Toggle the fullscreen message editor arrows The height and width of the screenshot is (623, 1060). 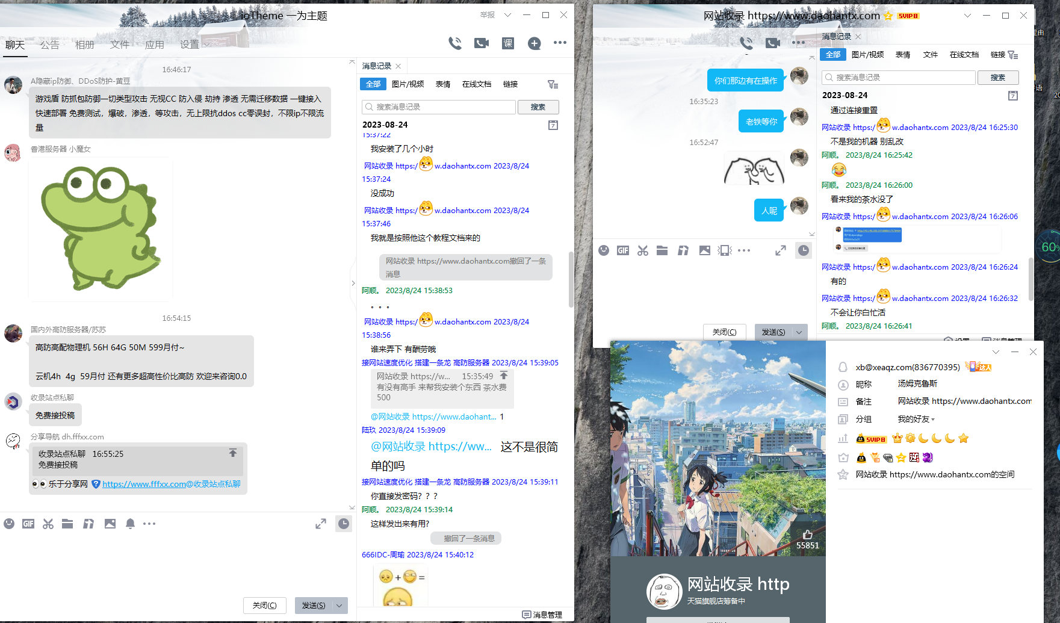coord(321,524)
